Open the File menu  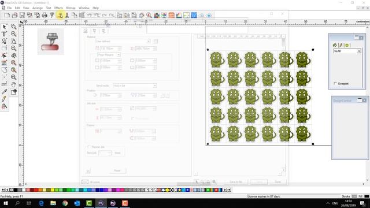coord(9,8)
